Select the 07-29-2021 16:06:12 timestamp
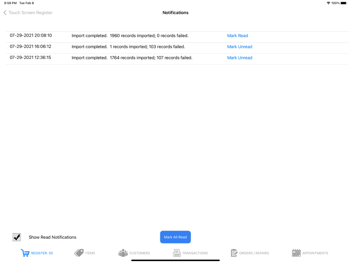Screen dimensions: 351x263 click(30, 47)
